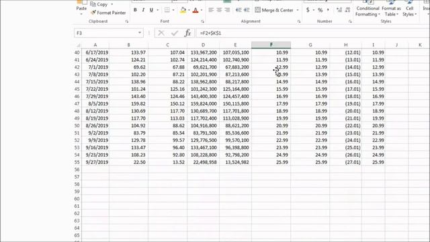The image size is (430, 242).
Task: Cancel formula entry with X icon
Action: 161,33
